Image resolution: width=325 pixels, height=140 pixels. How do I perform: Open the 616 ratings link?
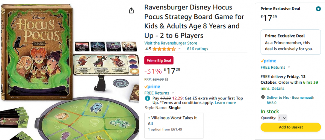click(x=197, y=49)
